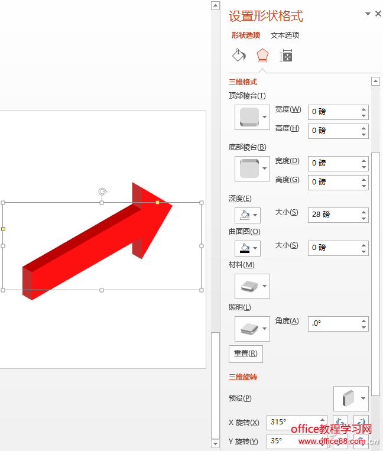Open the 材料 material preset dropdown
Screen dimensions: 383x451
[252, 286]
